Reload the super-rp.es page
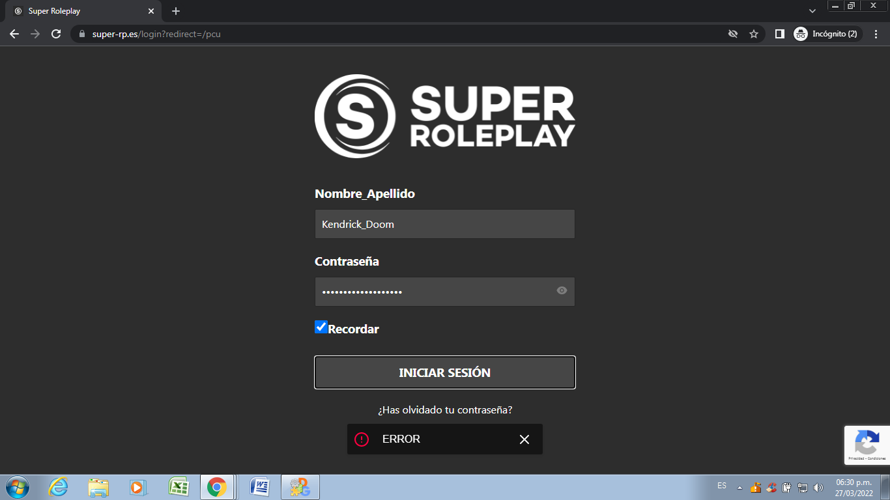 pyautogui.click(x=56, y=34)
